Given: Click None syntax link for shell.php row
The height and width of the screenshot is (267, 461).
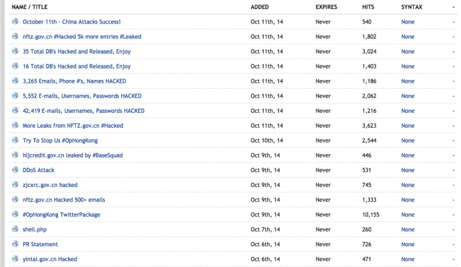Looking at the screenshot, I should 408,230.
